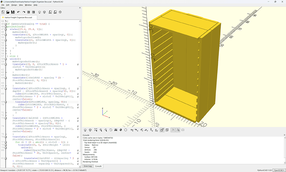Click the Unindent icon in the editor toolbar

29,12
